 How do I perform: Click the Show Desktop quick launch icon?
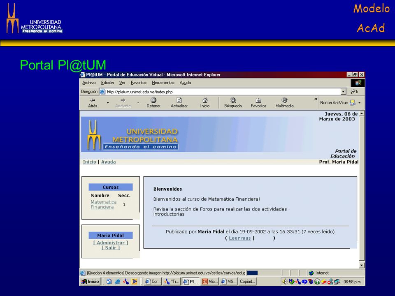click(109, 282)
